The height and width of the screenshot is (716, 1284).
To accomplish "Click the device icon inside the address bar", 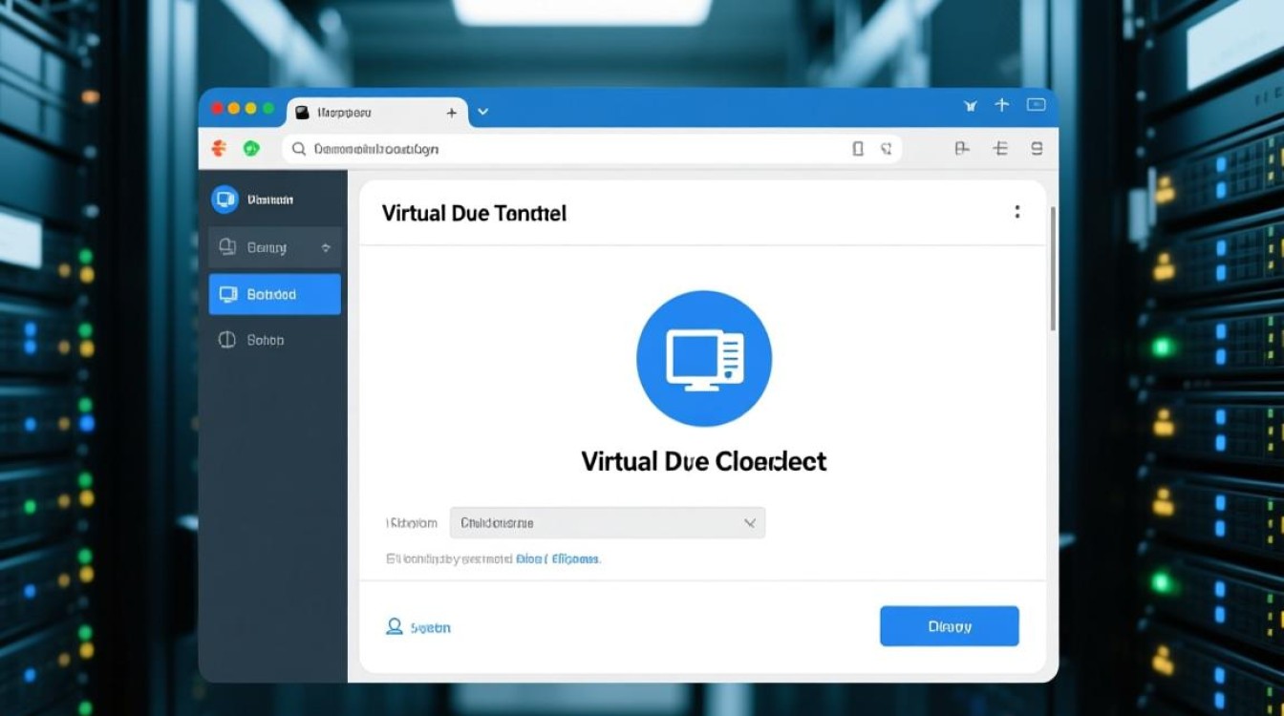I will tap(858, 148).
